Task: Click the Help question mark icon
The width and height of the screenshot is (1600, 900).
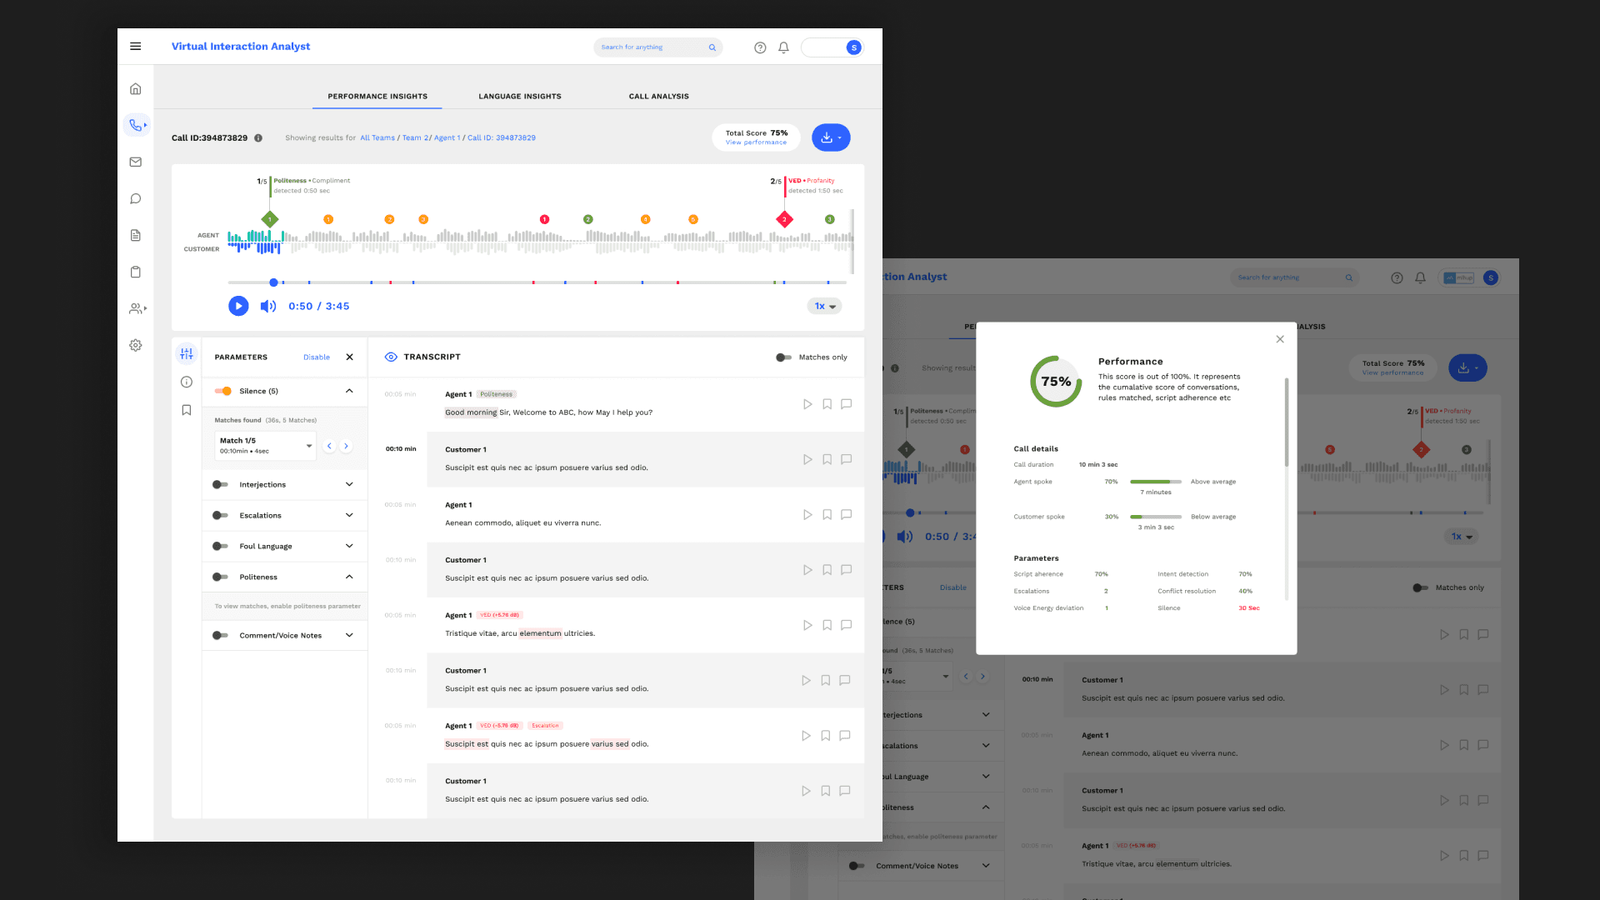Action: point(760,47)
